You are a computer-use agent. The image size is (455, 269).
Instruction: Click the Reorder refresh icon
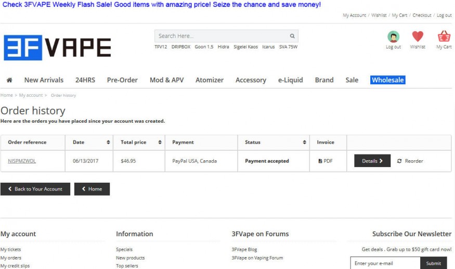[399, 161]
